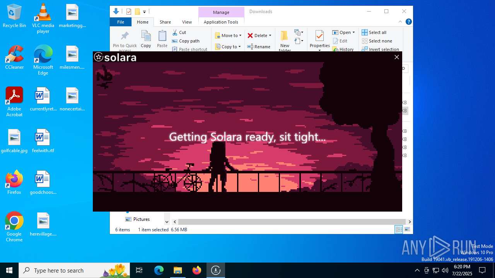The width and height of the screenshot is (495, 278).
Task: Select the golfcable.jpg desktop file
Action: [14, 141]
